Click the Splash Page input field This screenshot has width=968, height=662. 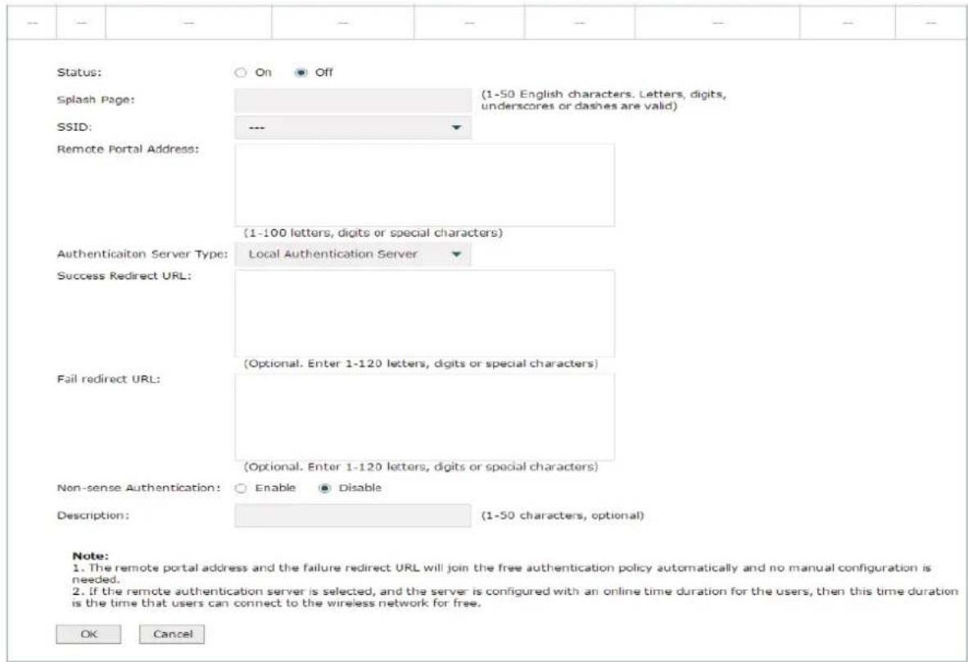click(x=352, y=100)
